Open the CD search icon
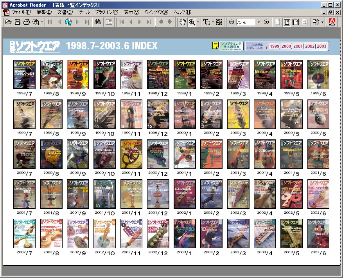 (68, 22)
